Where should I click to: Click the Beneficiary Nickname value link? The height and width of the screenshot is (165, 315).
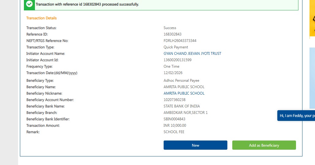(x=184, y=93)
